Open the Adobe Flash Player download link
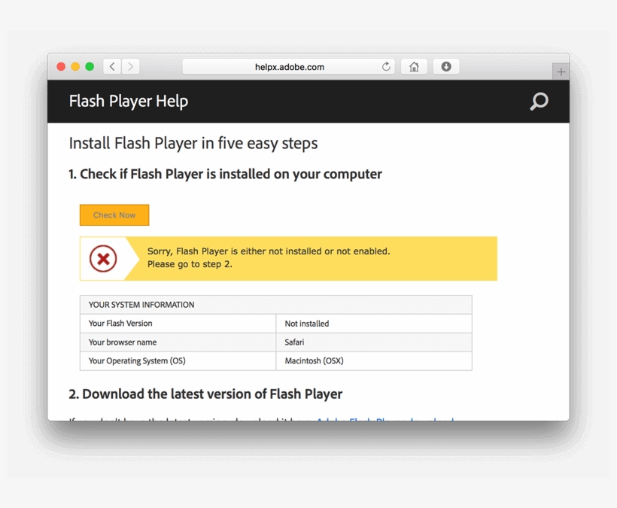This screenshot has height=508, width=617. pyautogui.click(x=385, y=418)
